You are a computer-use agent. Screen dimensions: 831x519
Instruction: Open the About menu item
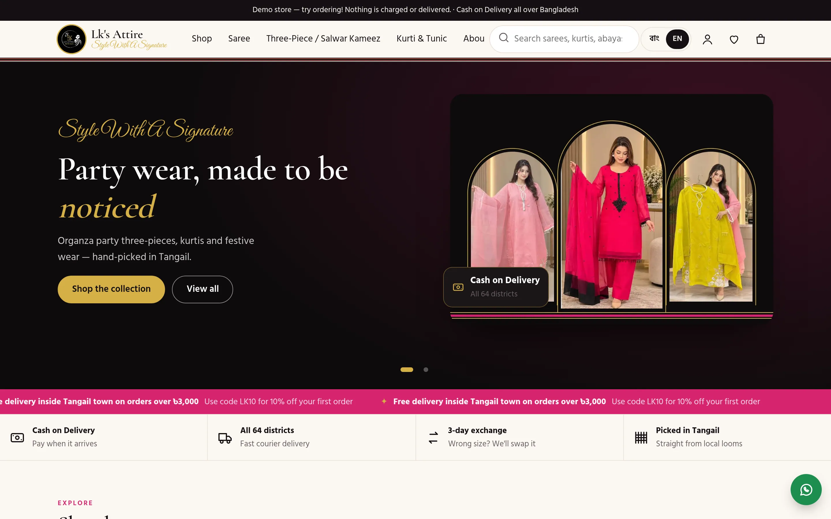click(474, 38)
